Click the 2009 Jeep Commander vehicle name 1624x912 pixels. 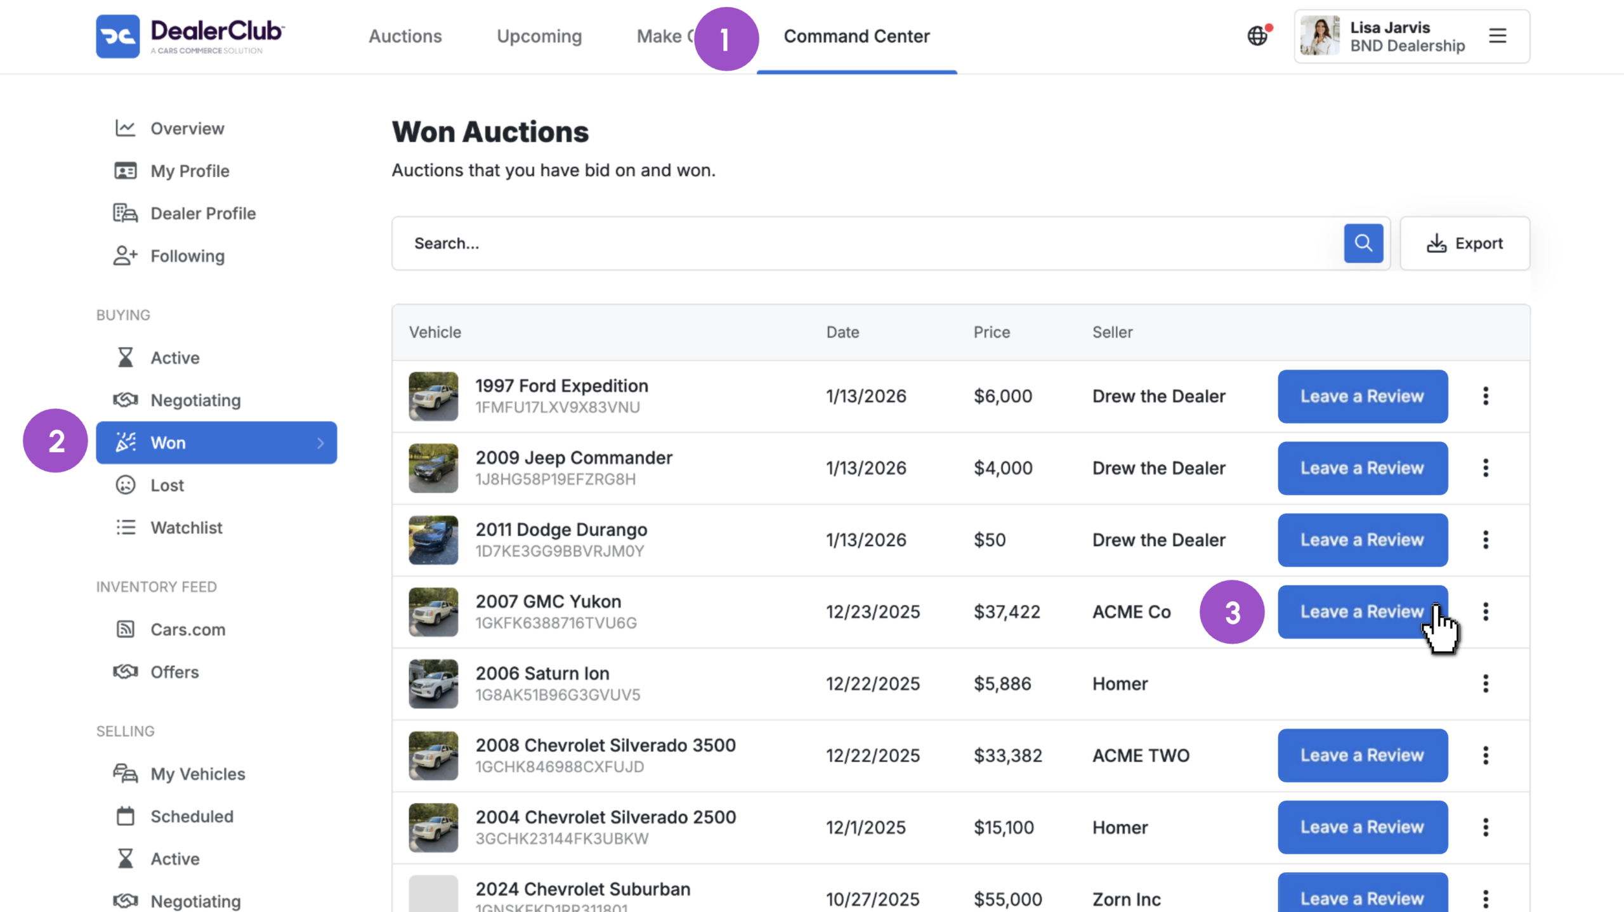tap(573, 457)
